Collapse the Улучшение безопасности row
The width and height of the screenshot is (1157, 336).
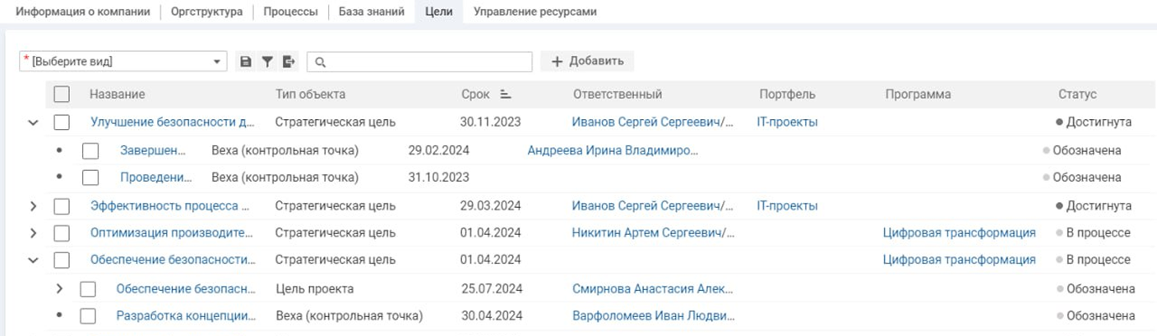(x=34, y=122)
